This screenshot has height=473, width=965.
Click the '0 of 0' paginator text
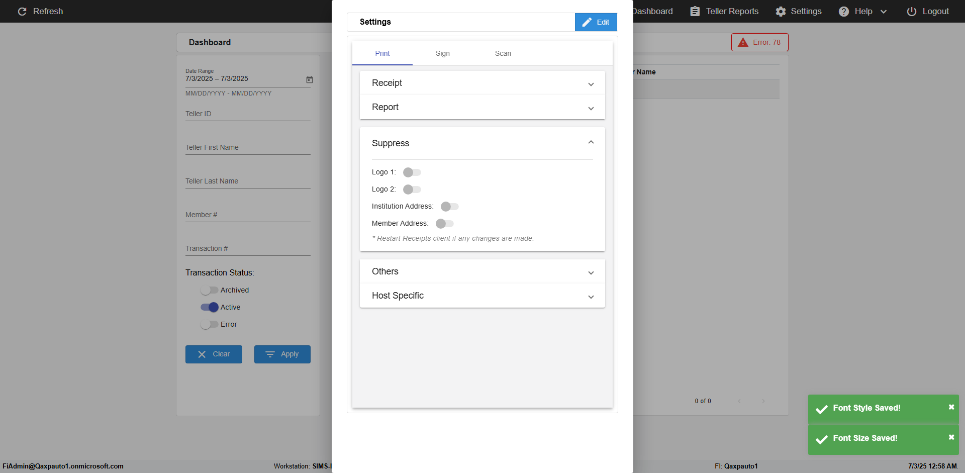(x=703, y=401)
